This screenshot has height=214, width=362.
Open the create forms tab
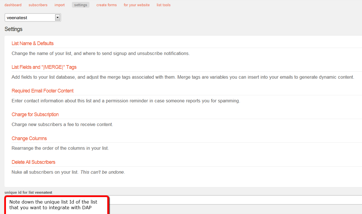(106, 5)
